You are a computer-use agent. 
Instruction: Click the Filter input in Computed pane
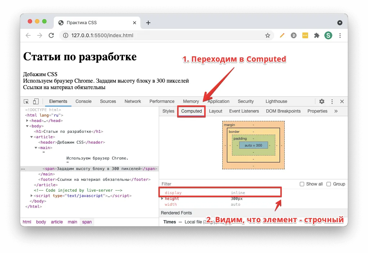coord(228,184)
